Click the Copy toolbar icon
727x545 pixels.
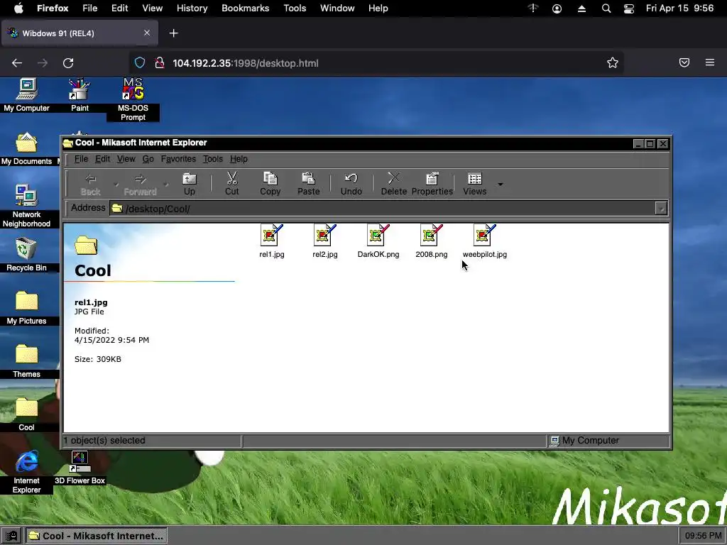[270, 184]
